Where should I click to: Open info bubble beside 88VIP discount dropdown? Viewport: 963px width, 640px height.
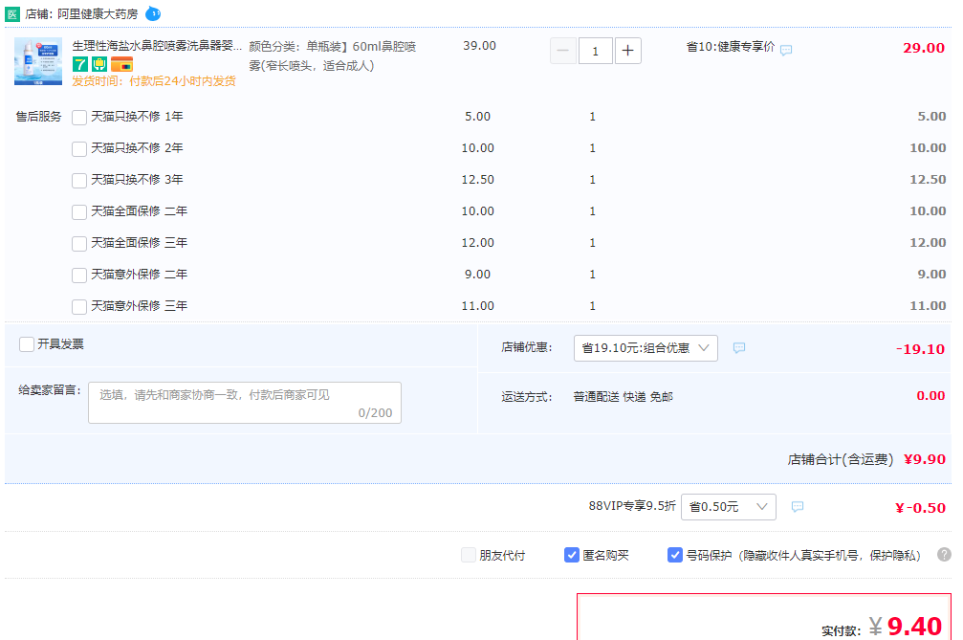click(798, 507)
